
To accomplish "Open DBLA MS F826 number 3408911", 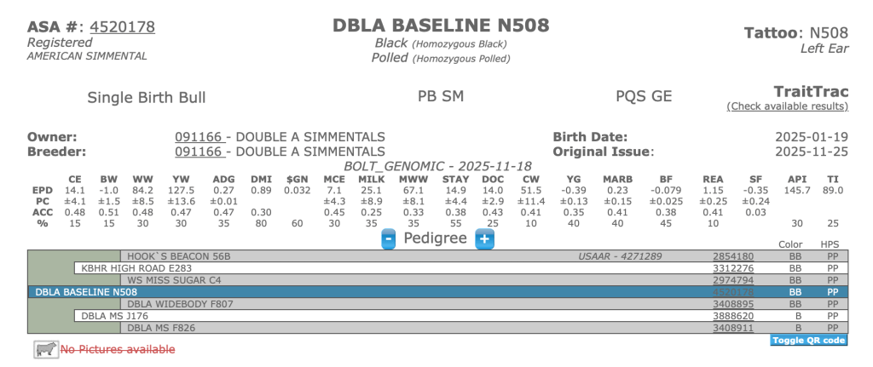I will [x=733, y=327].
